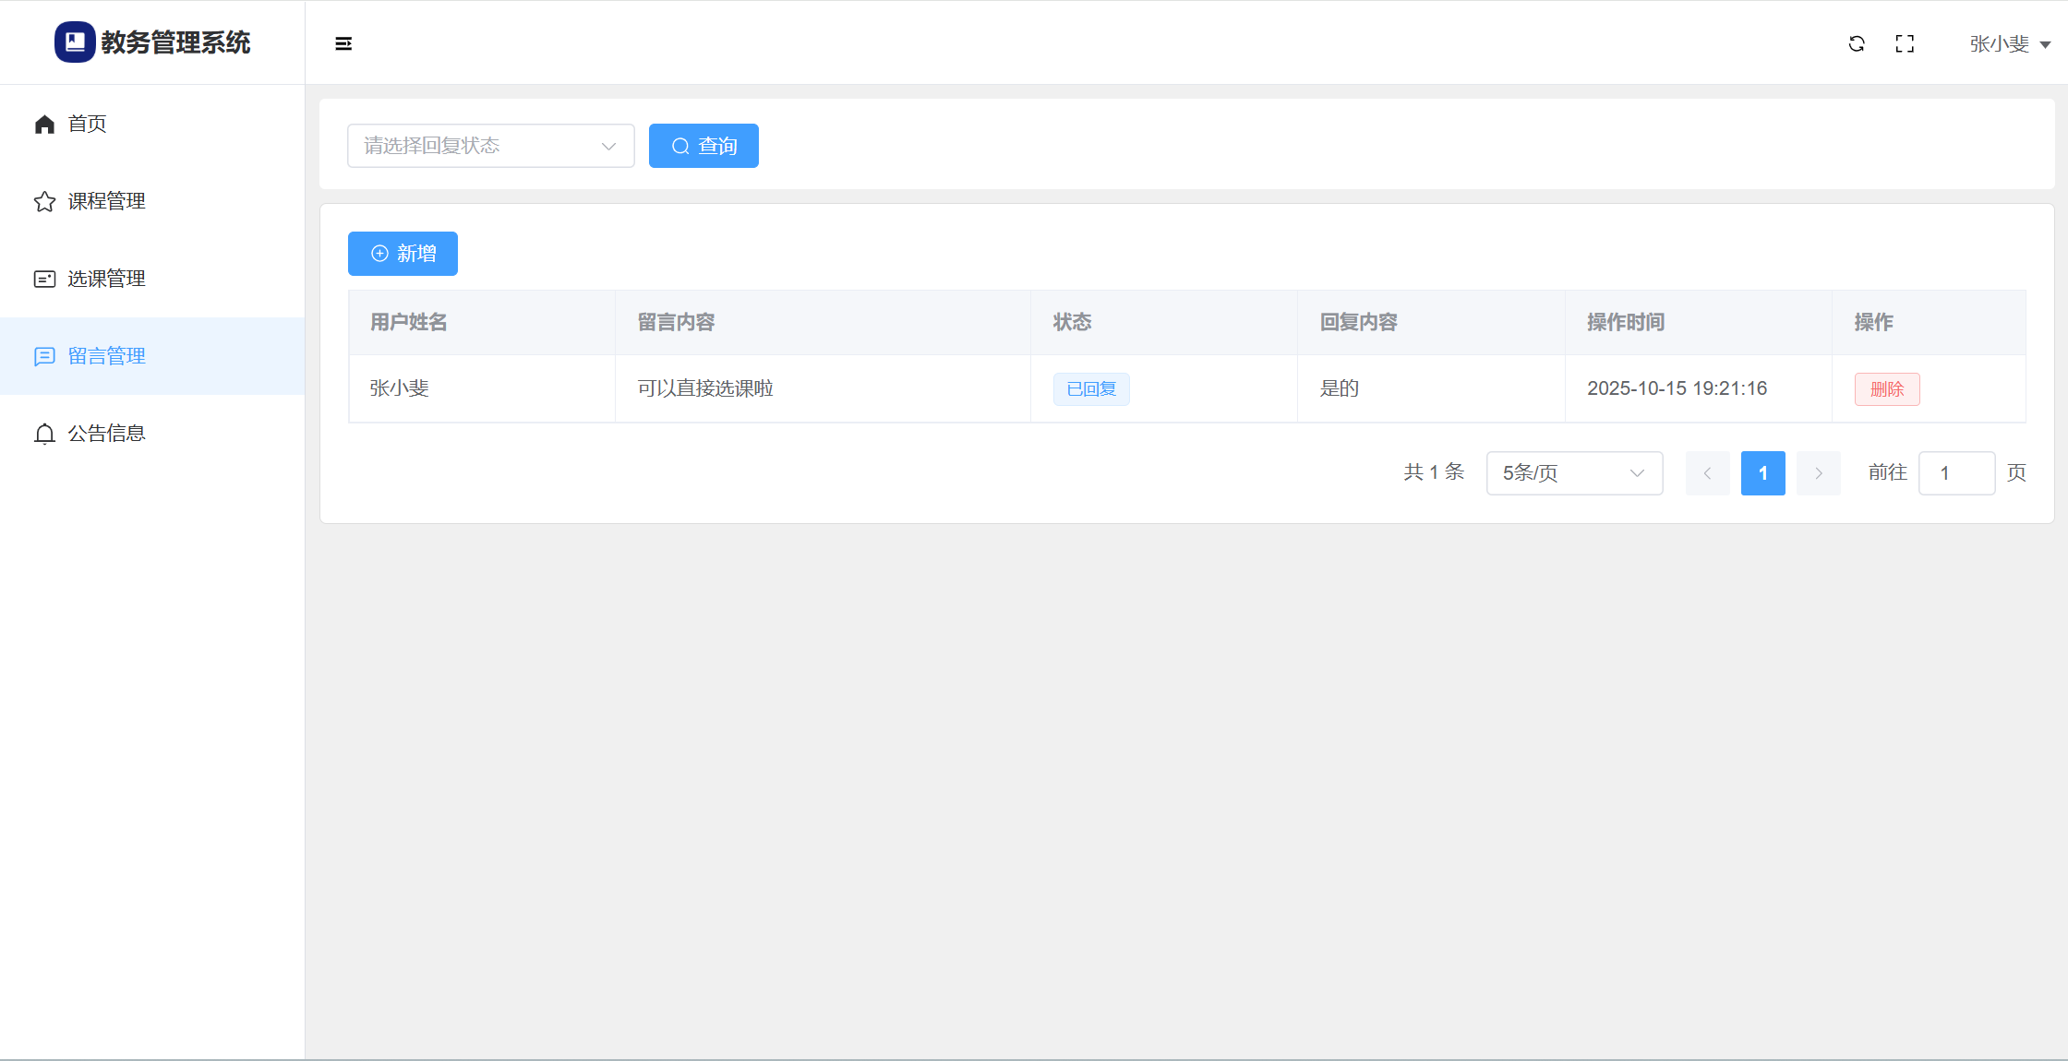The image size is (2068, 1061).
Task: Expand the 5条/页 page size selector
Action: [x=1574, y=473]
